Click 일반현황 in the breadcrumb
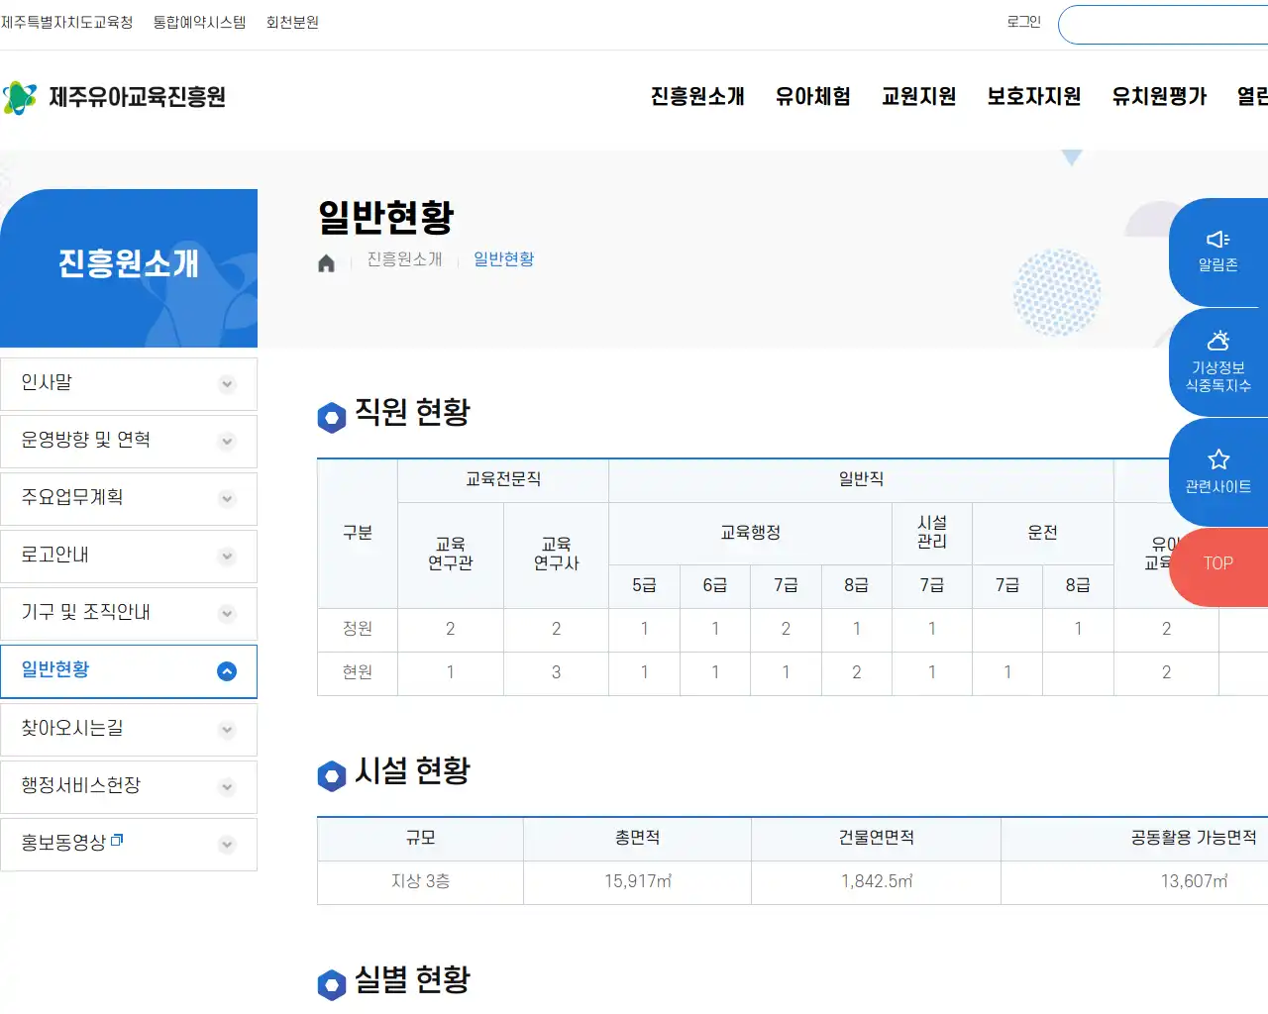The height and width of the screenshot is (1014, 1268). 503,258
